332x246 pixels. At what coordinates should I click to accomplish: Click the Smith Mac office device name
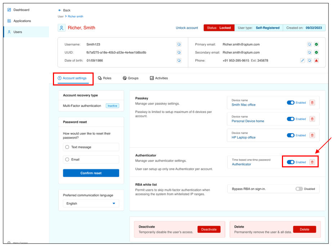243,105
